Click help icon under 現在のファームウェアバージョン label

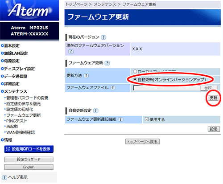[x=71, y=52]
